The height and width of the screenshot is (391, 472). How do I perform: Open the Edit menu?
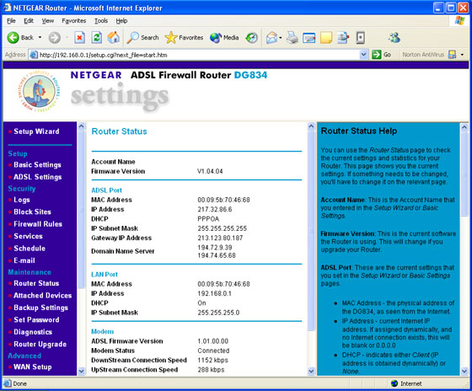click(29, 21)
